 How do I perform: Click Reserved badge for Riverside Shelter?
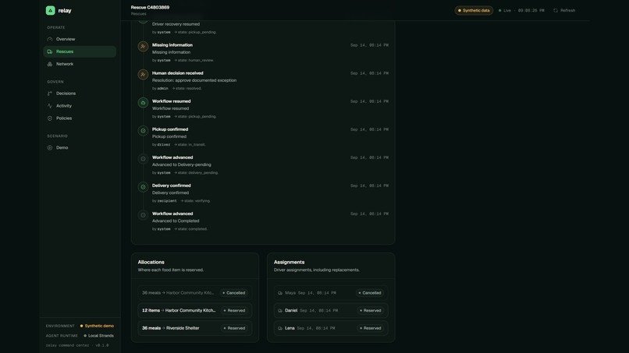pyautogui.click(x=234, y=328)
